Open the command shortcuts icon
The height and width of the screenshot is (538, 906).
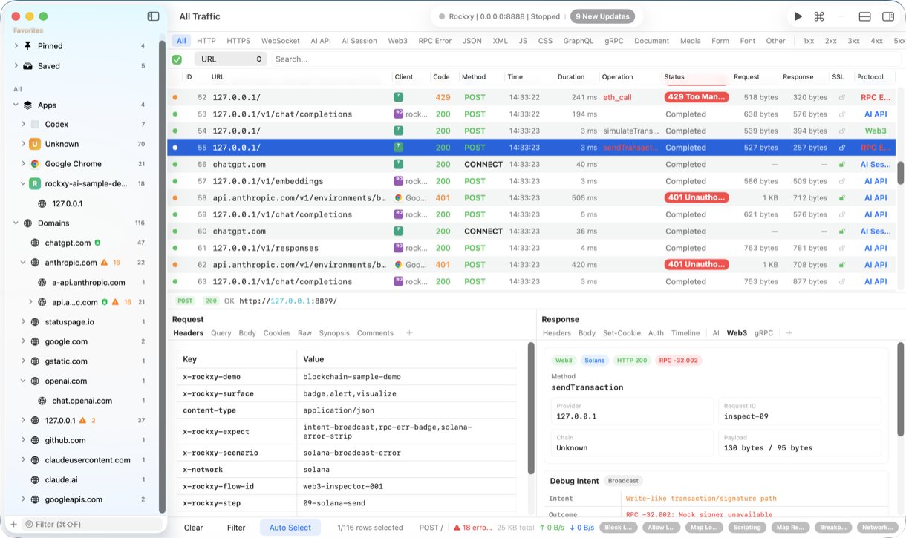pos(819,16)
